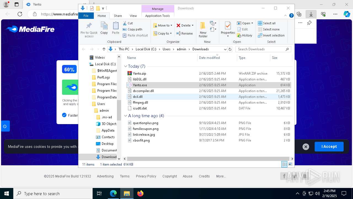Collapse the Today (7) group
The width and height of the screenshot is (353, 199).
(x=125, y=66)
